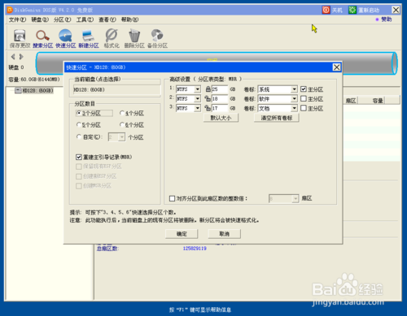Click the total sectors value 125829119
Viewport: 407px width, 316px height.
click(x=195, y=249)
